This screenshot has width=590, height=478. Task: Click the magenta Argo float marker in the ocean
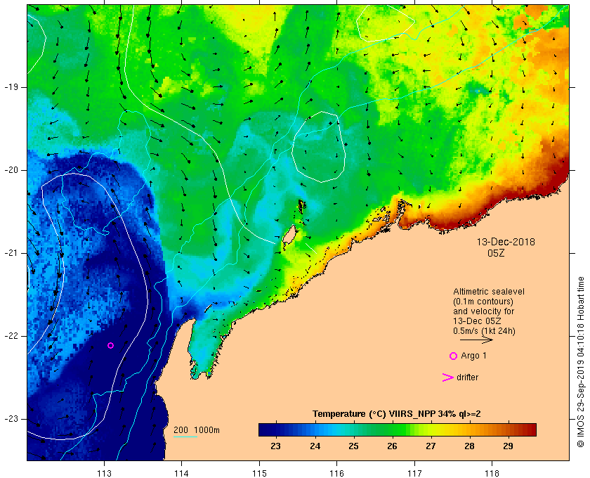(110, 345)
